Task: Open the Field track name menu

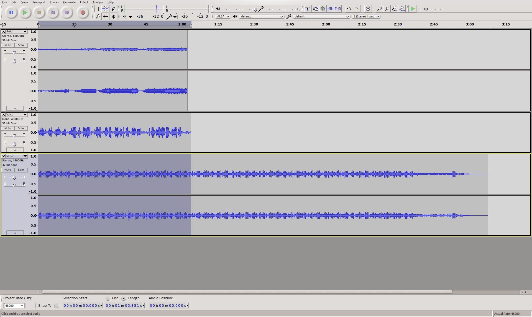Action: [17, 32]
